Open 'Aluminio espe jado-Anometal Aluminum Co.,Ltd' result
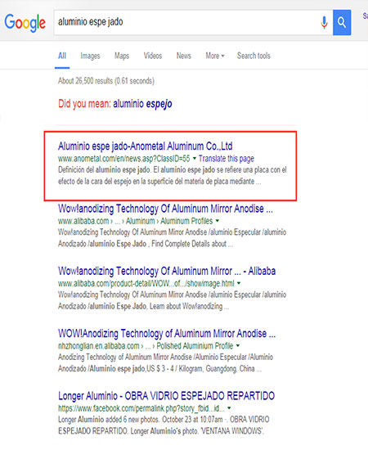The width and height of the screenshot is (368, 450). click(x=145, y=146)
